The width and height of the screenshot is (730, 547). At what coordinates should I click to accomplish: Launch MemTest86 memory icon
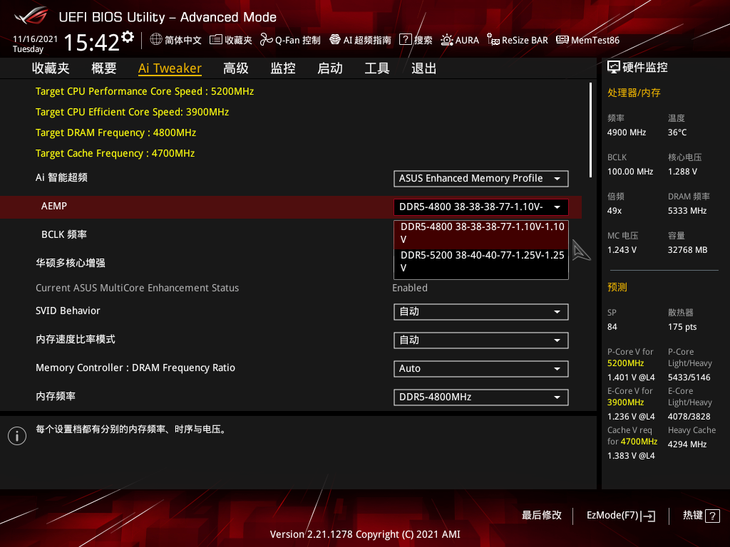(x=562, y=40)
